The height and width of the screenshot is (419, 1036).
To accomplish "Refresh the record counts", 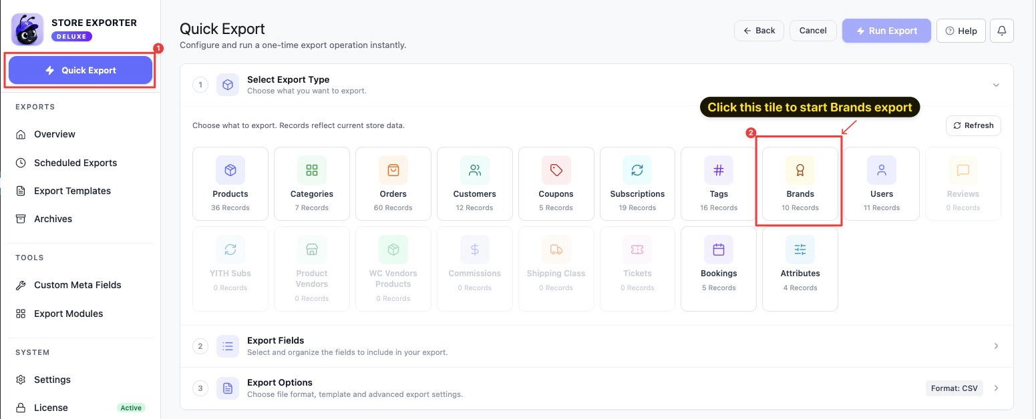I will pyautogui.click(x=973, y=125).
